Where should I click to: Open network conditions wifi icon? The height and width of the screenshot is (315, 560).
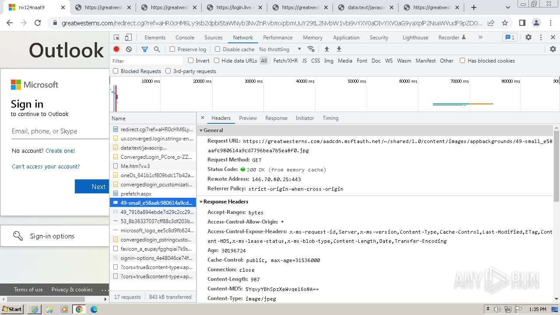pyautogui.click(x=311, y=49)
